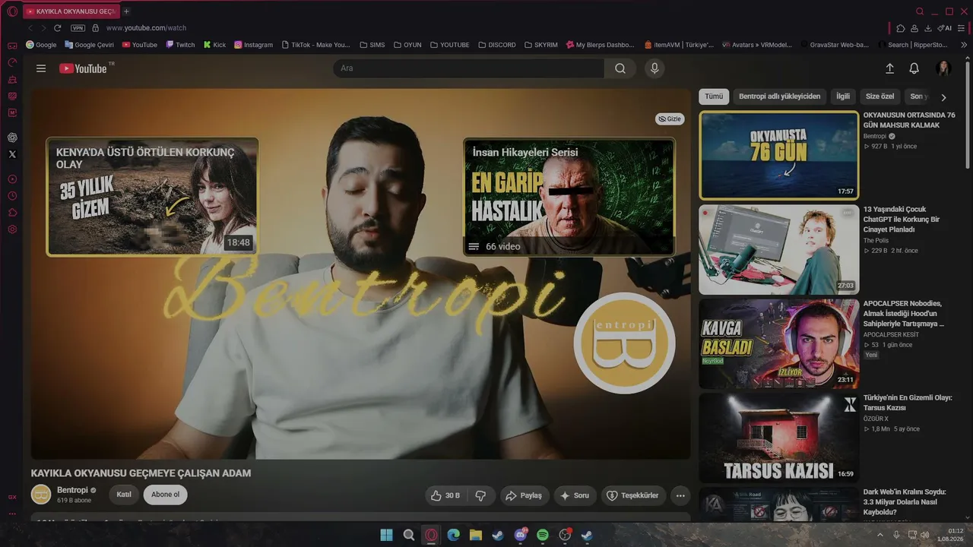Subscribe with the Abone ol button
Viewport: 973px width, 547px height.
coord(166,495)
